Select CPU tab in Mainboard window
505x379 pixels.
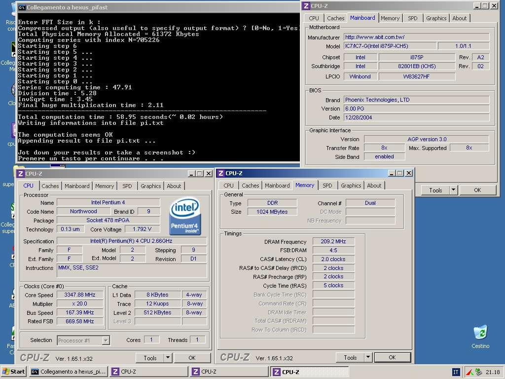(314, 18)
